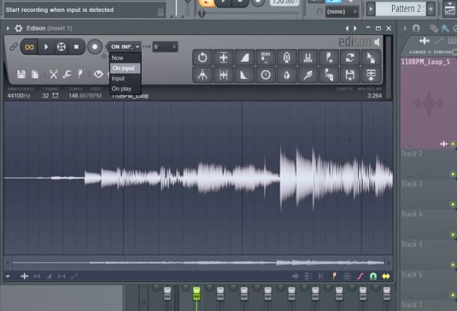
Task: Toggle the pink S-curve button
Action: click(x=360, y=276)
